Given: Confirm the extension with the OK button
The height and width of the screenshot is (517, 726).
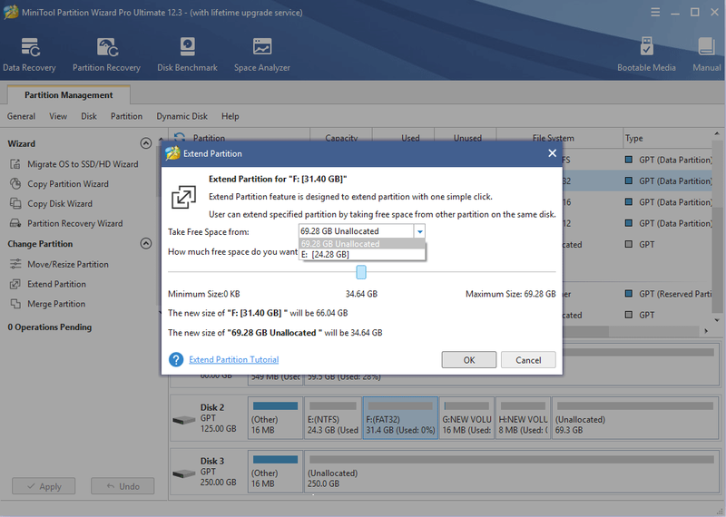Looking at the screenshot, I should pyautogui.click(x=469, y=359).
